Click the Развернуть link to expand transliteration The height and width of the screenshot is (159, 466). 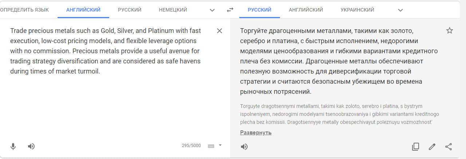point(256,133)
